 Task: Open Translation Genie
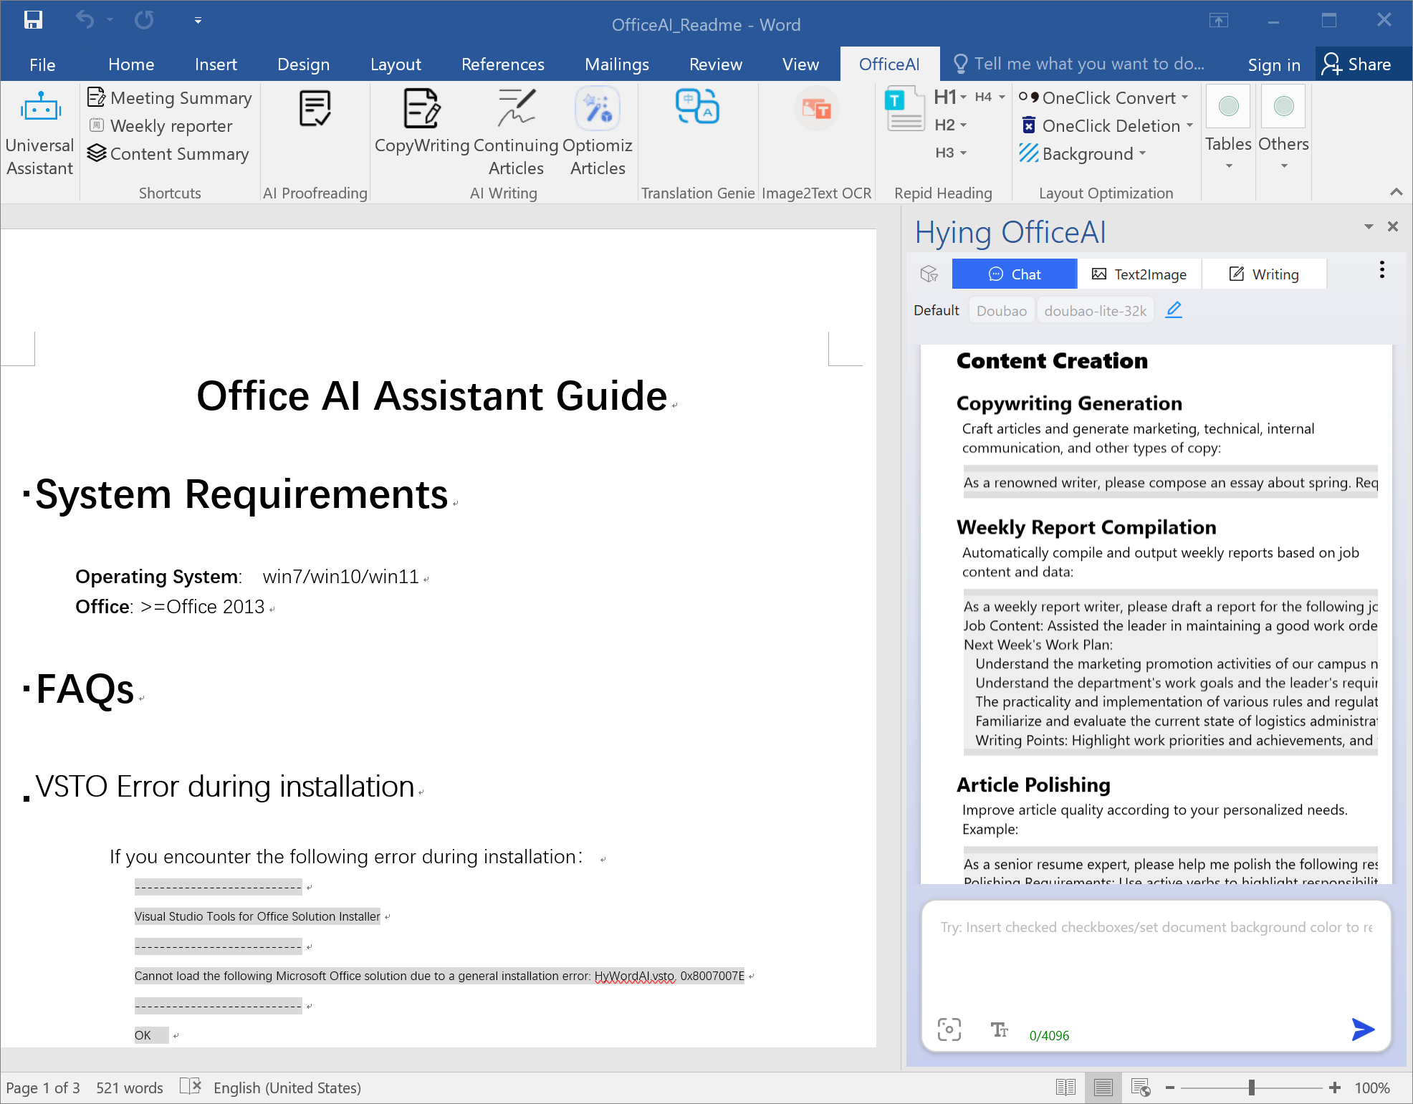697,107
